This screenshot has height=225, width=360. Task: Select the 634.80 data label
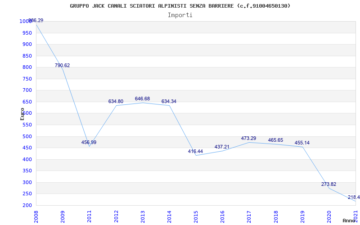tap(116, 102)
